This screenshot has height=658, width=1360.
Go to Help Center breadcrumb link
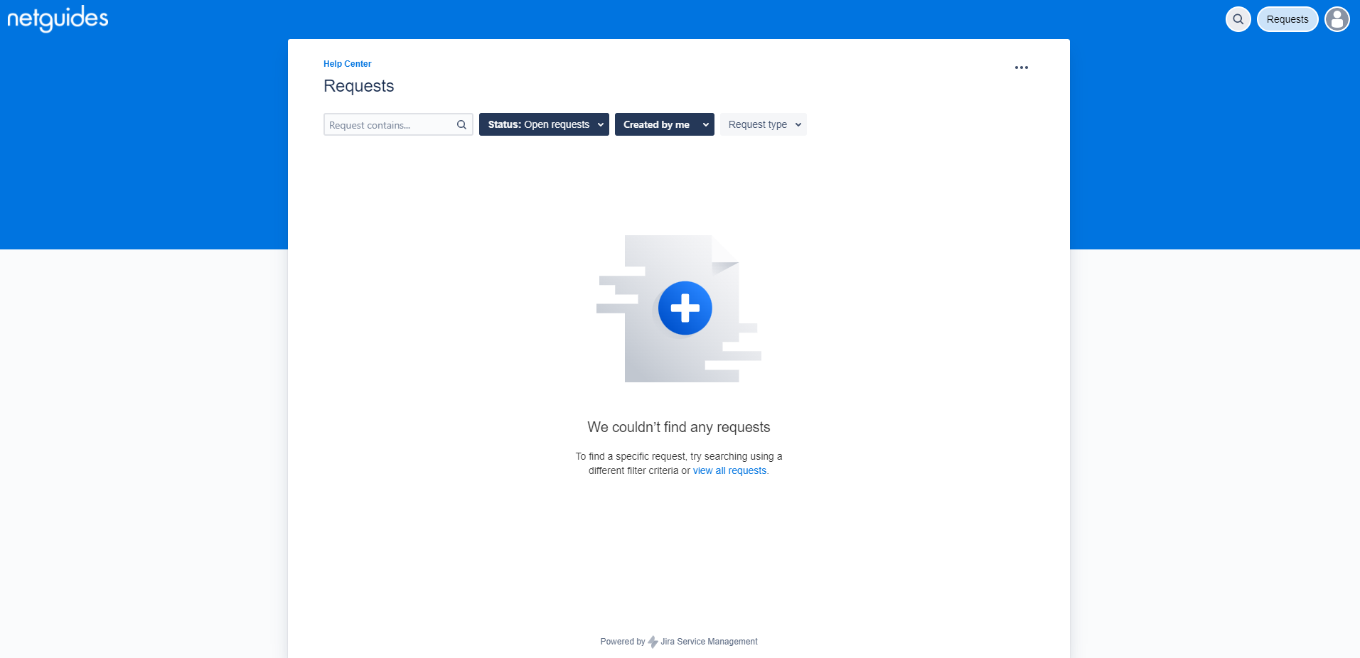(x=347, y=64)
